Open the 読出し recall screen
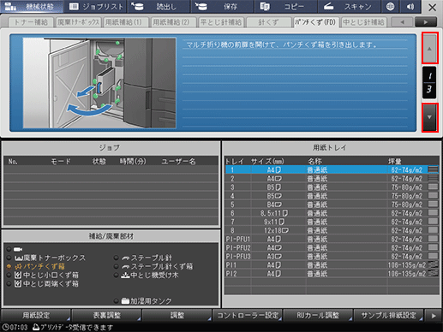This screenshot has width=443, height=332. [x=159, y=7]
